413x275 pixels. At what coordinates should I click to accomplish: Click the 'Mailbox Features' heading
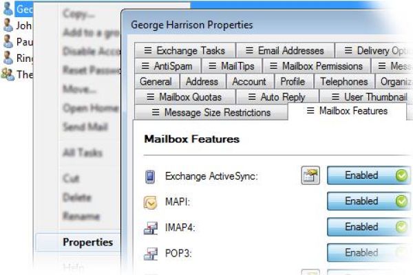click(192, 139)
